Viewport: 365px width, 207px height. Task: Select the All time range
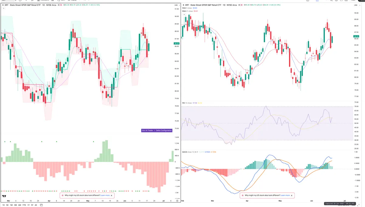[x=36, y=205]
